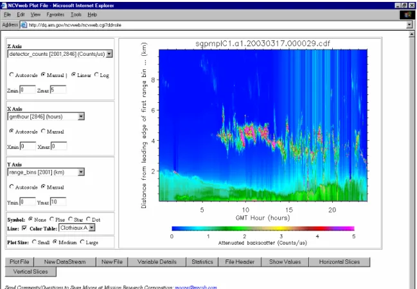The height and width of the screenshot is (289, 417).
Task: Expand the Address bar dropdown arrow
Action: coord(409,25)
